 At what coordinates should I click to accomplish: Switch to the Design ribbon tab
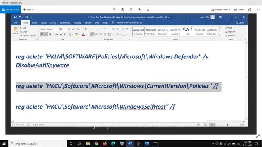tap(43, 23)
